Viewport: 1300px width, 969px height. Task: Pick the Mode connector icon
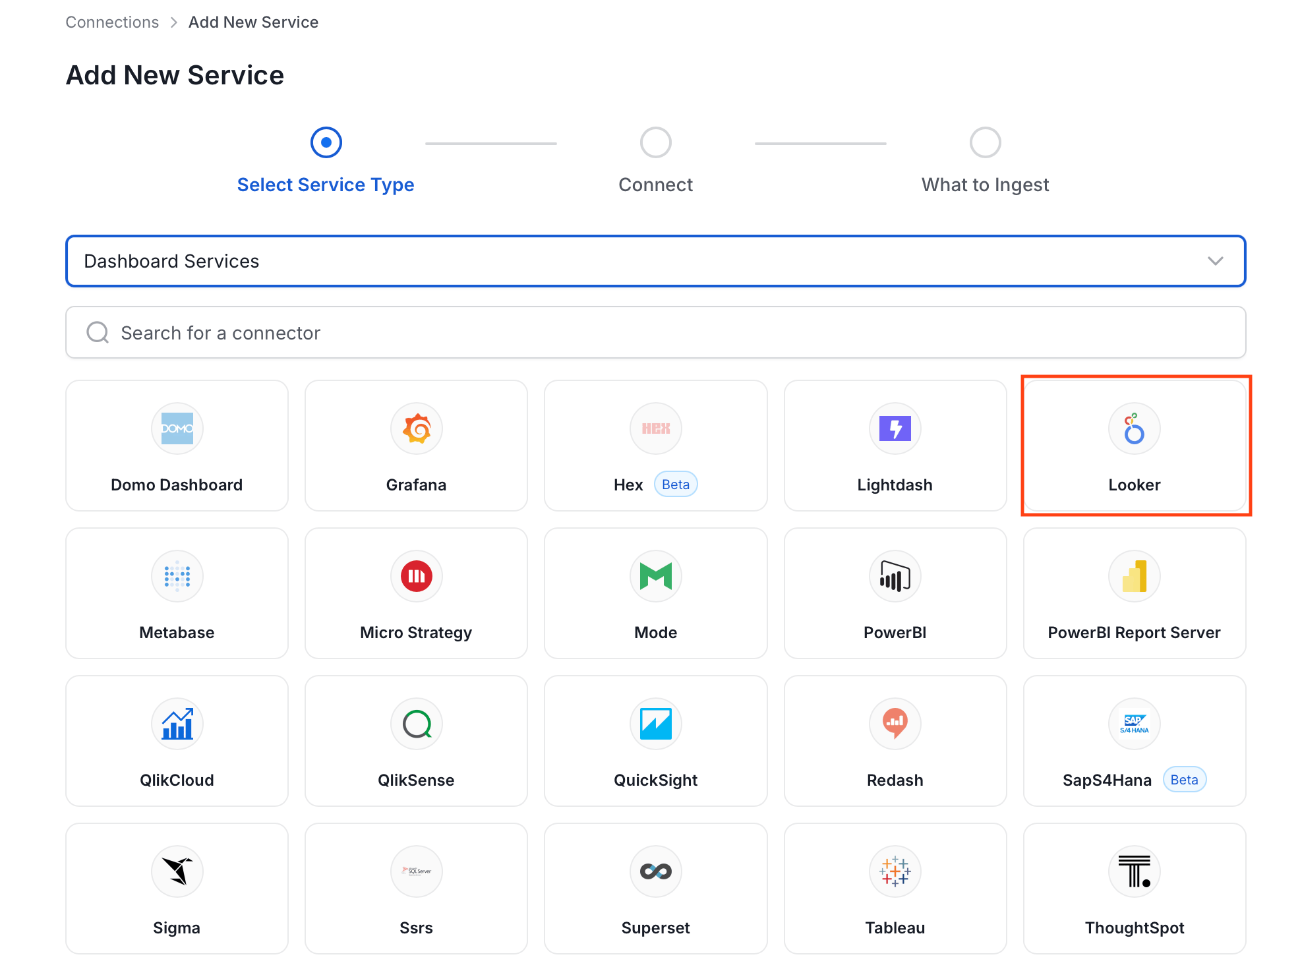[655, 576]
